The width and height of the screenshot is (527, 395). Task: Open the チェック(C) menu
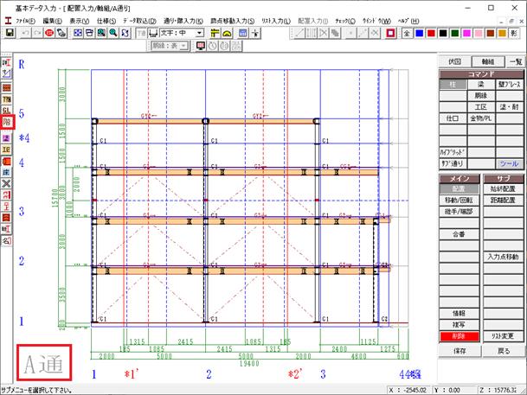[344, 21]
